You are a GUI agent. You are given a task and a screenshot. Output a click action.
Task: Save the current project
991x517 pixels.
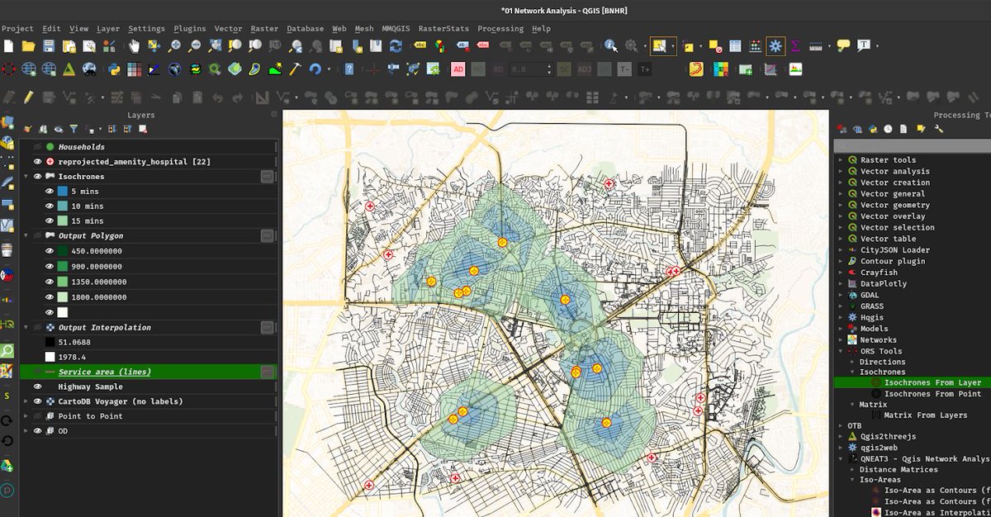pyautogui.click(x=48, y=45)
